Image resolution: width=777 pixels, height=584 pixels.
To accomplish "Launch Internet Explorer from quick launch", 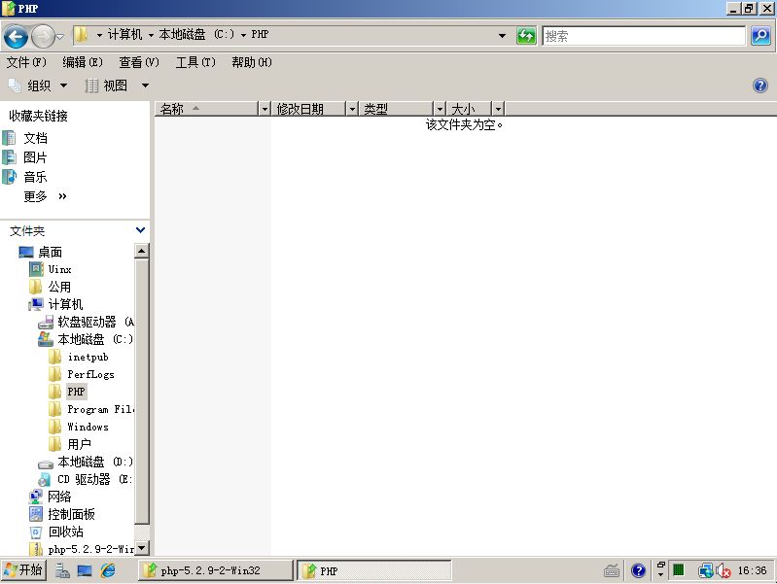I will click(108, 570).
